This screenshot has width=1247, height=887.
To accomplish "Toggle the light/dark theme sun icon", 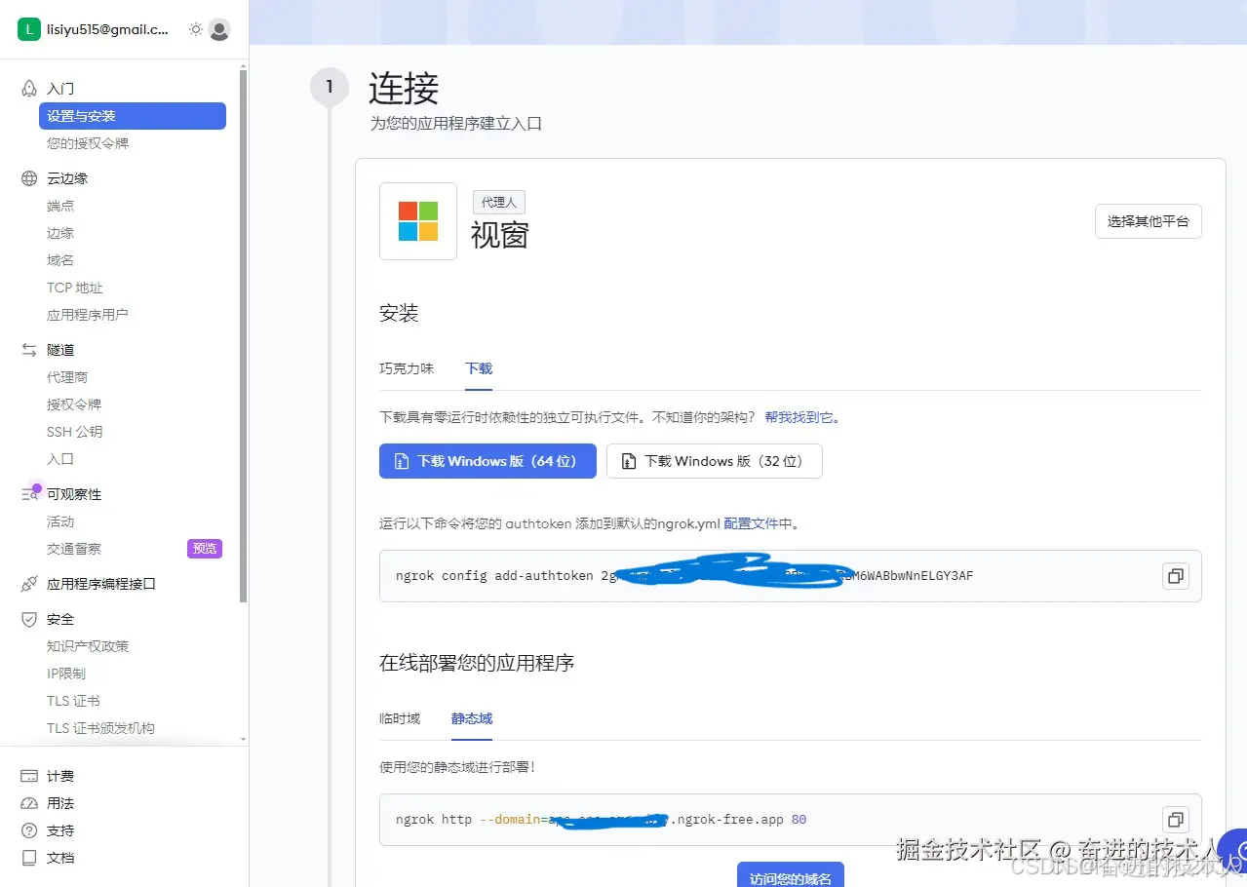I will 196,29.
